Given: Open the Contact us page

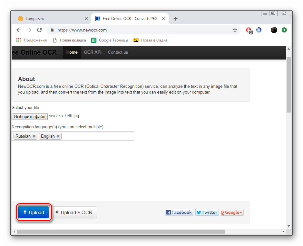Looking at the screenshot, I should tap(118, 52).
